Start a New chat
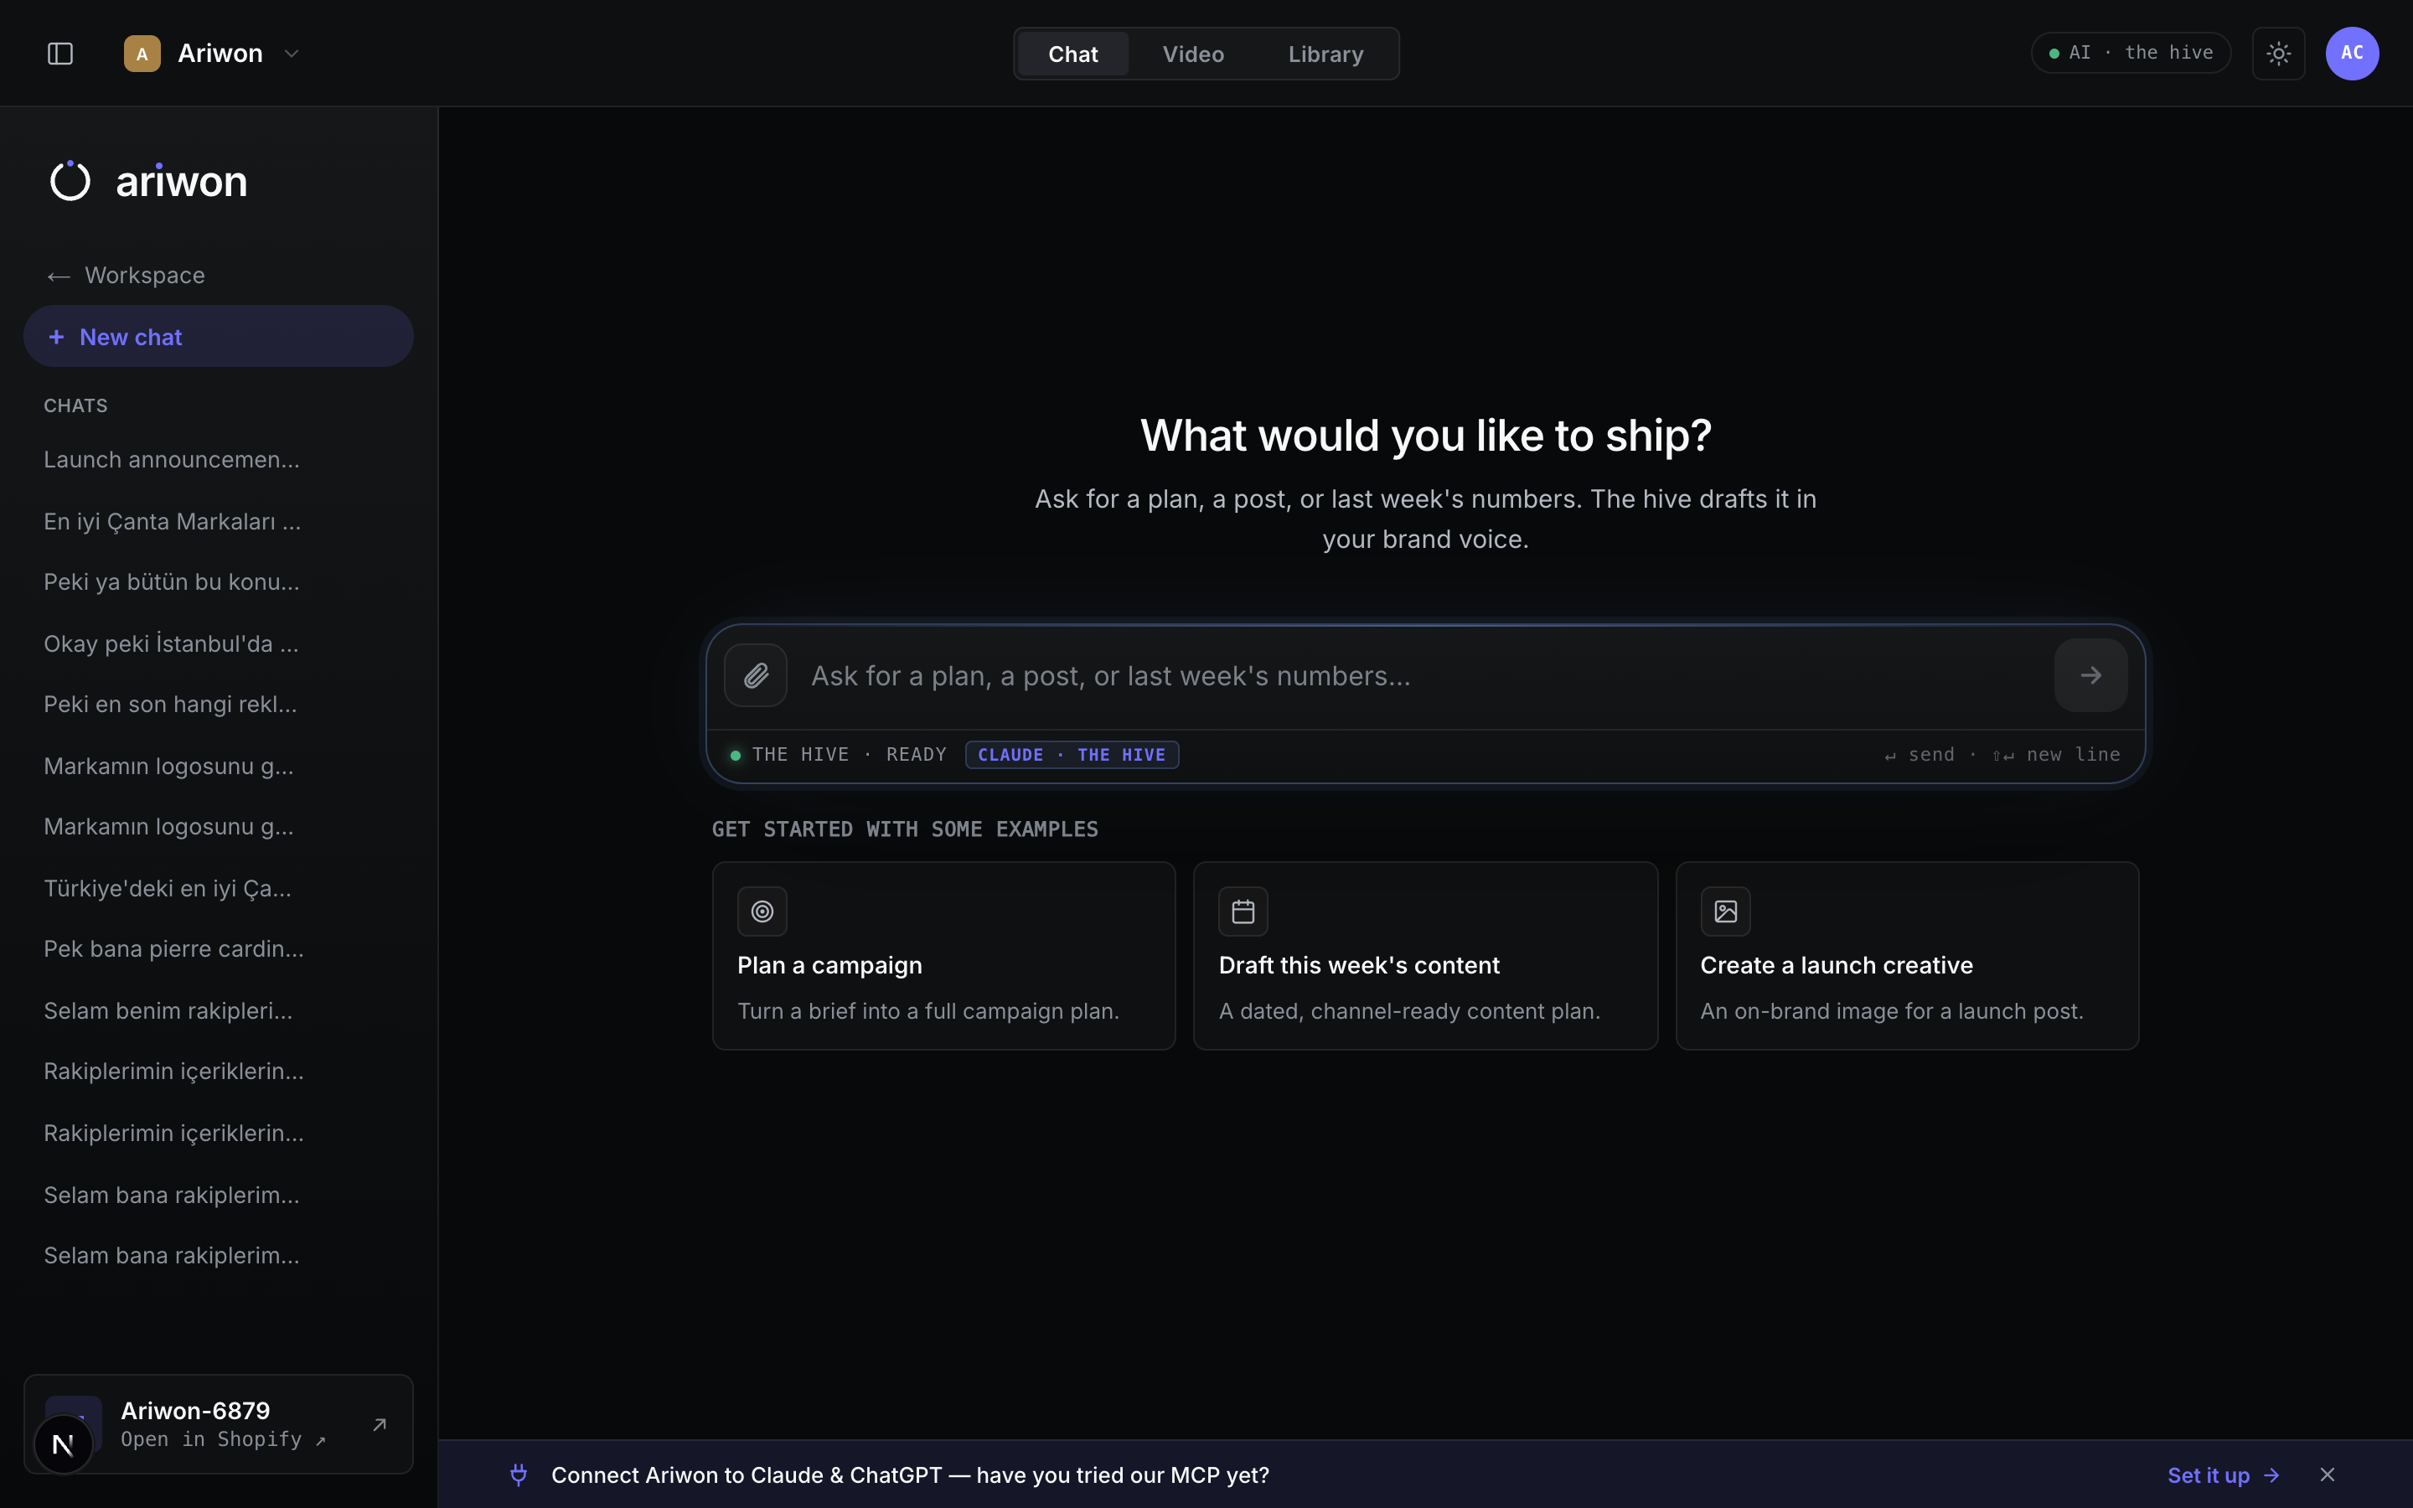This screenshot has width=2413, height=1508. tap(219, 337)
